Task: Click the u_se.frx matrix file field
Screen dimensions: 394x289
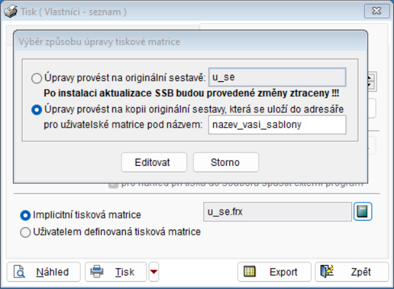Action: [x=276, y=212]
